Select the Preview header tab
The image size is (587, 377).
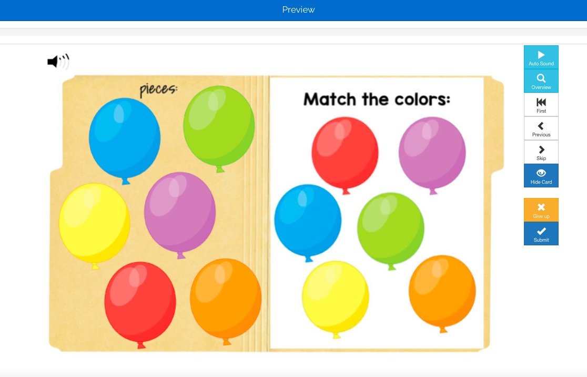pos(298,9)
